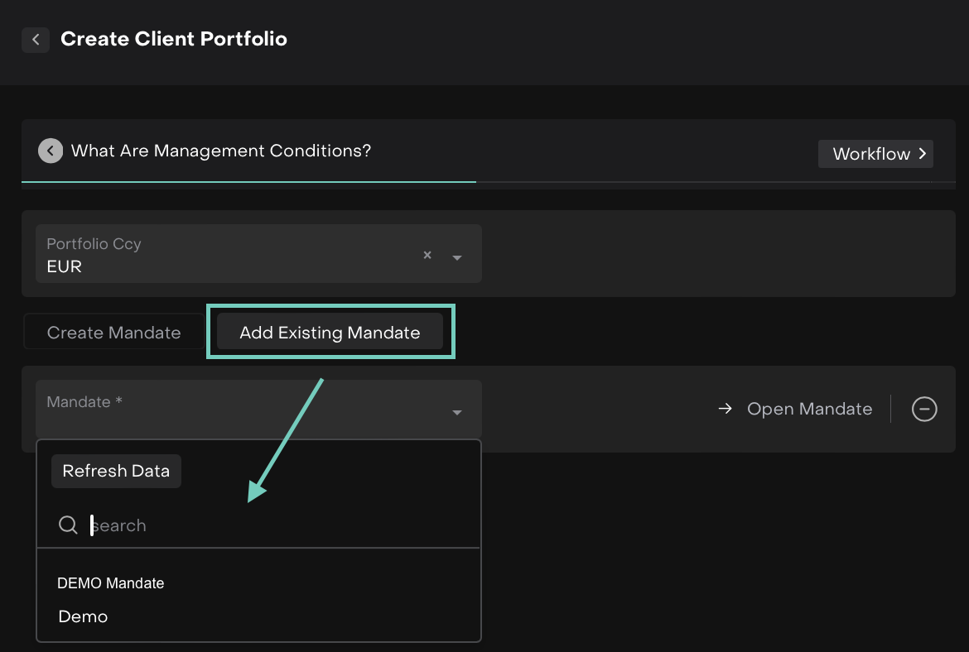Collapse the Mandate dropdown using its arrow

[456, 413]
